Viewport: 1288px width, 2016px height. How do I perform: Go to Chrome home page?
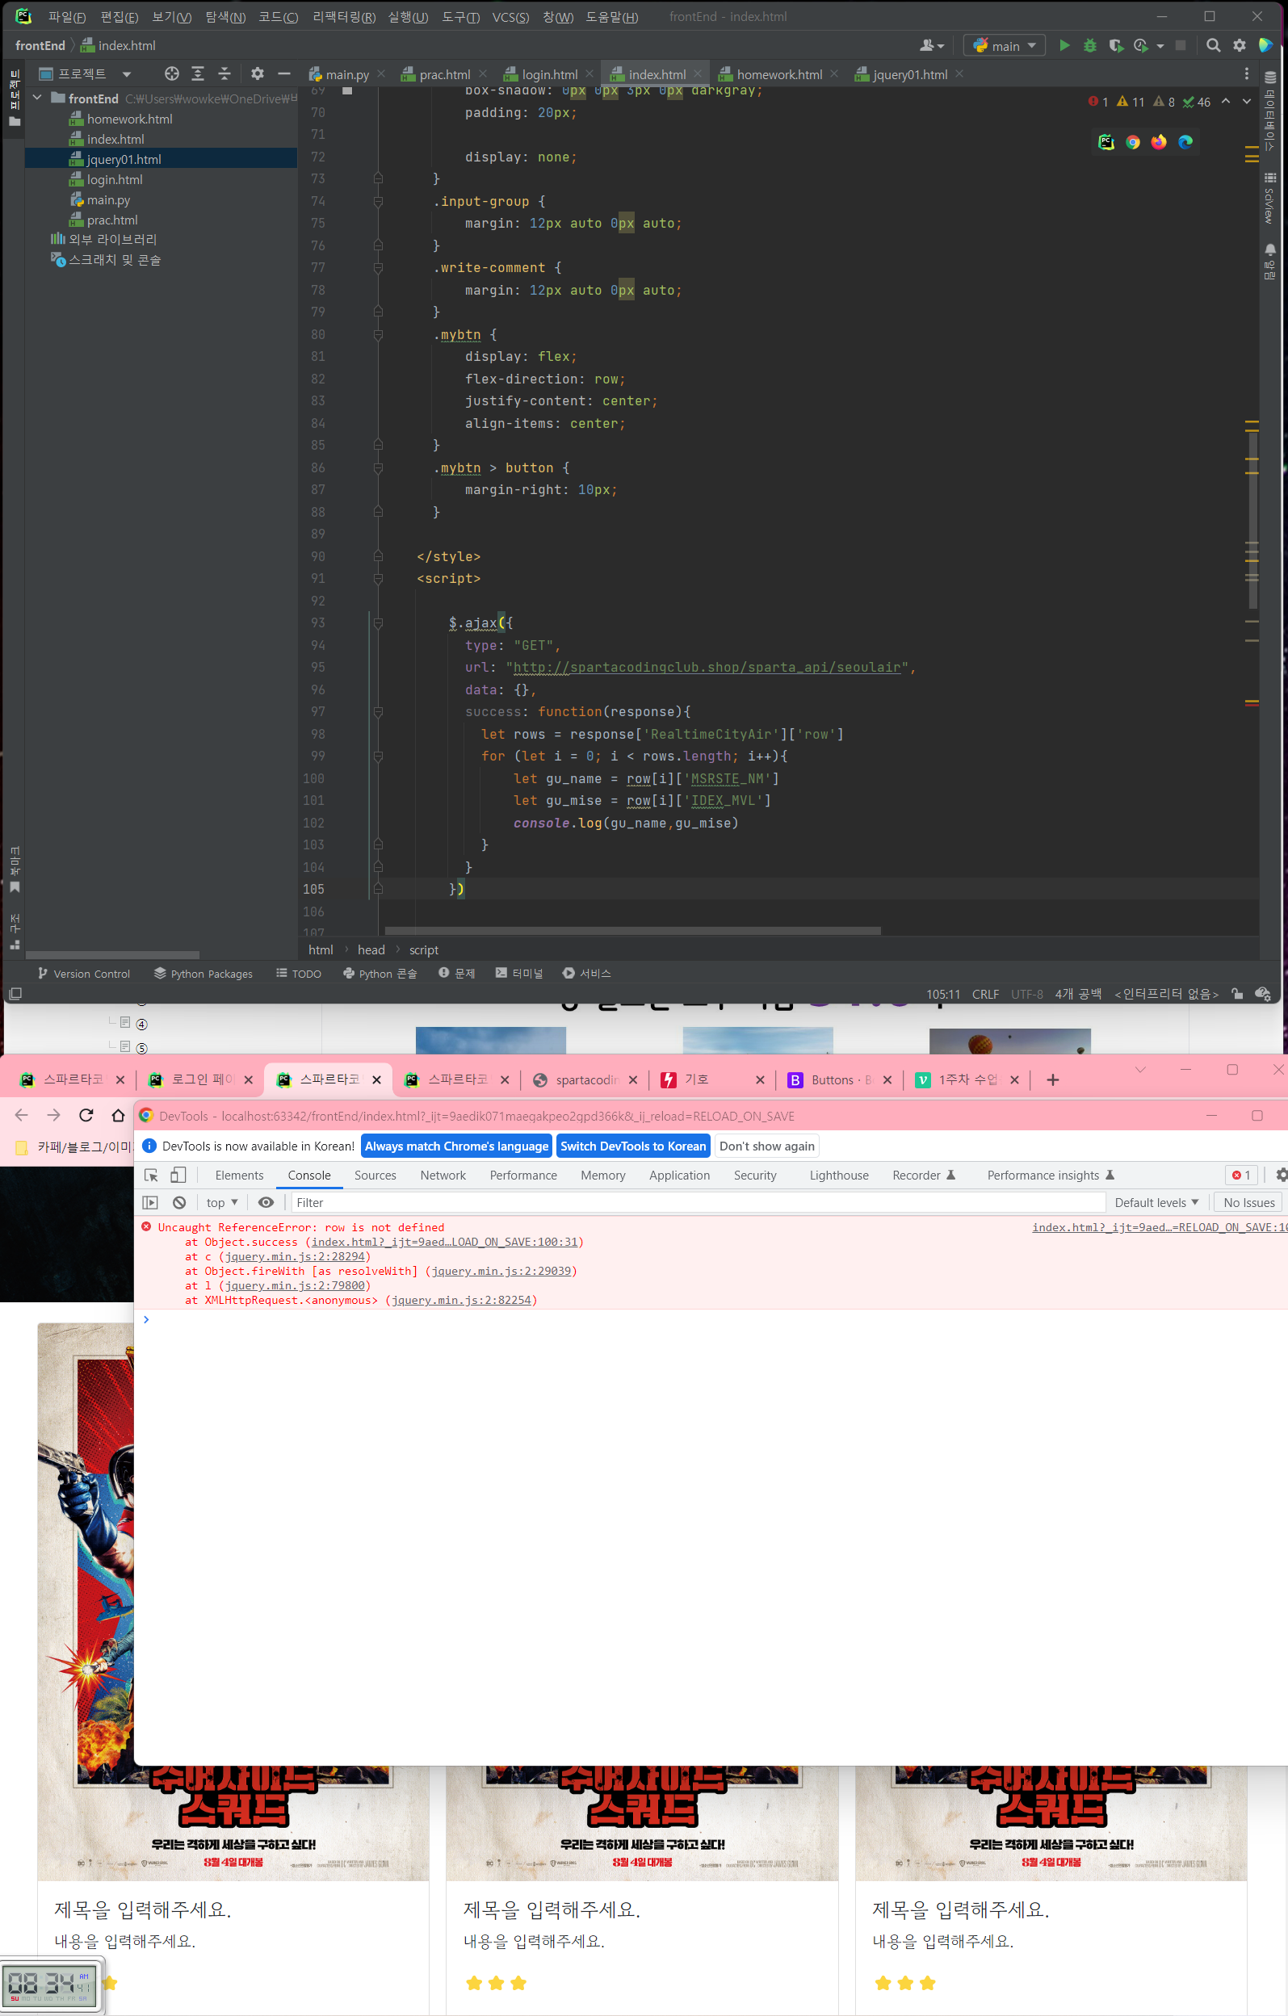pos(118,1115)
